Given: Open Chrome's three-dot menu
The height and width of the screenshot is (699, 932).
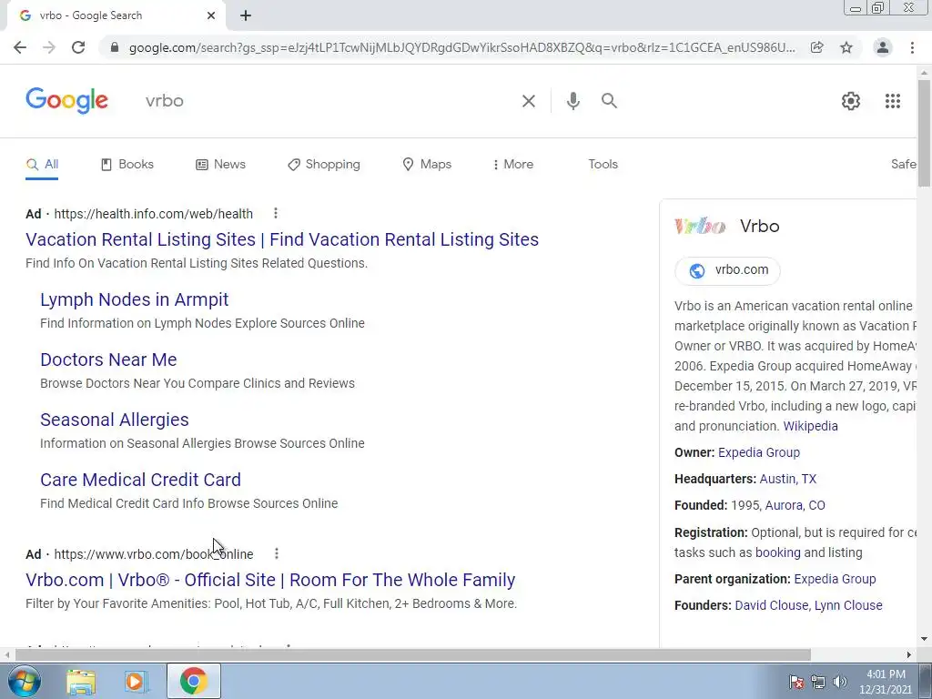Looking at the screenshot, I should 912,47.
